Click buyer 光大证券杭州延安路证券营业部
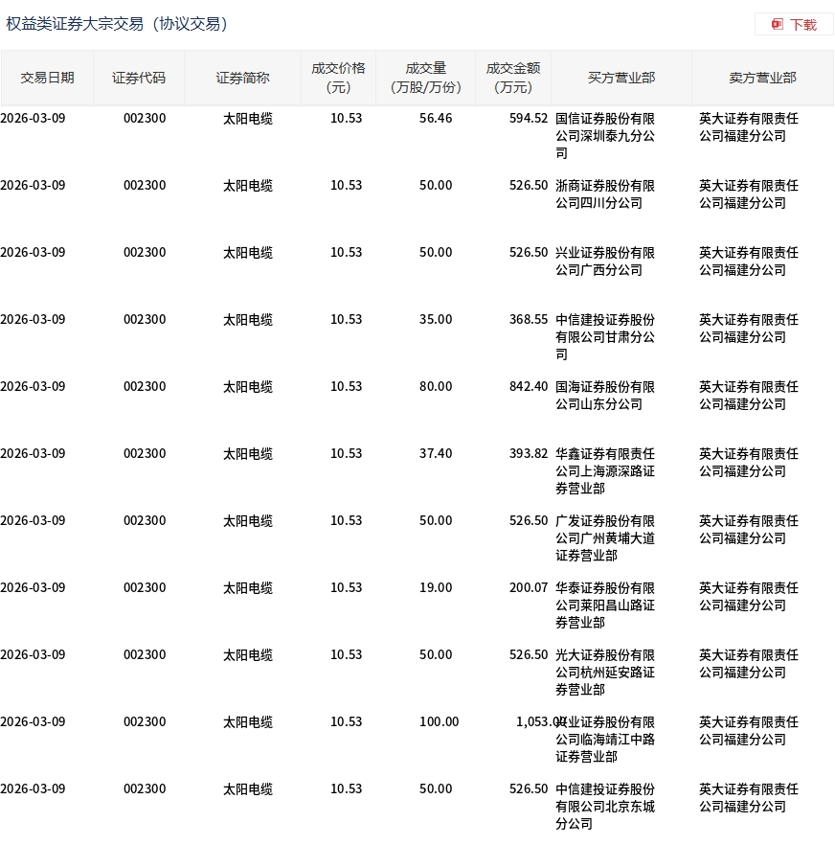Image resolution: width=835 pixels, height=845 pixels. click(605, 672)
